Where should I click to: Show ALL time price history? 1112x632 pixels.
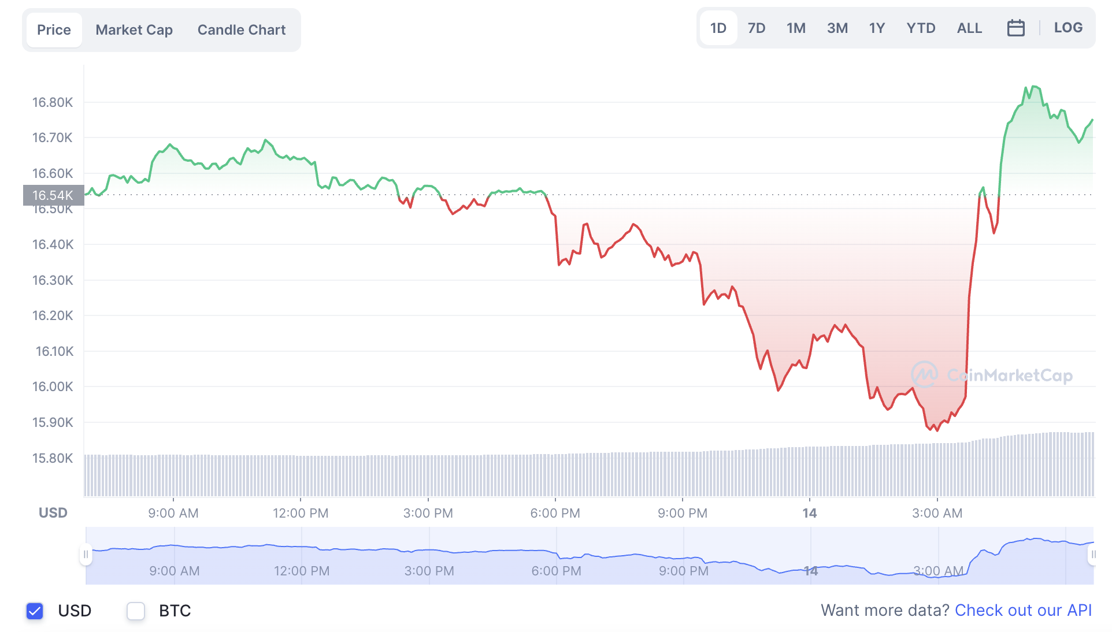[969, 28]
